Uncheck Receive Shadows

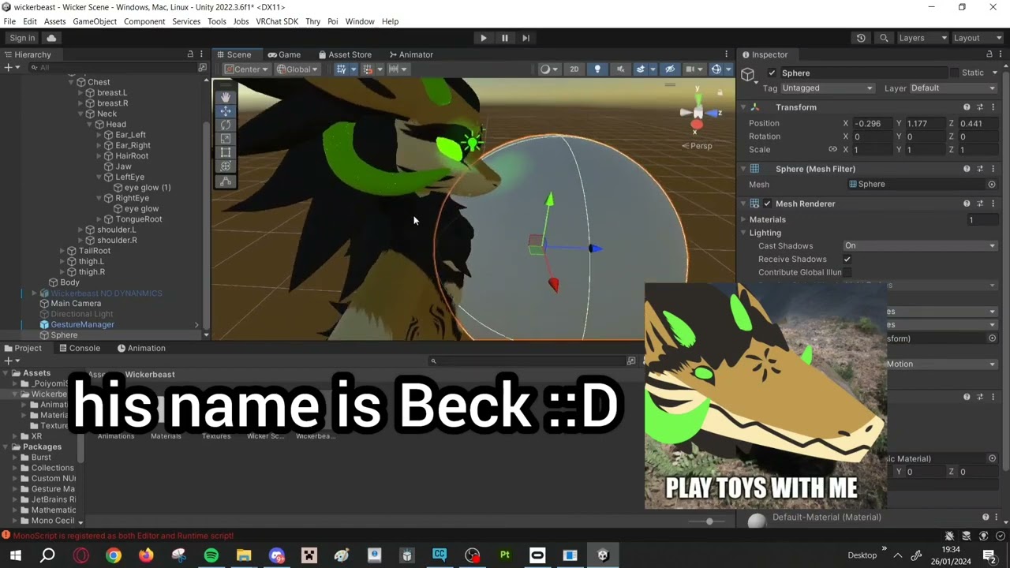[x=847, y=259]
